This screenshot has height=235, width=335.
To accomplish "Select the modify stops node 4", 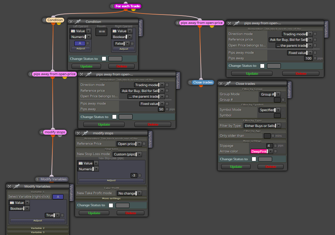I will coord(55,132).
